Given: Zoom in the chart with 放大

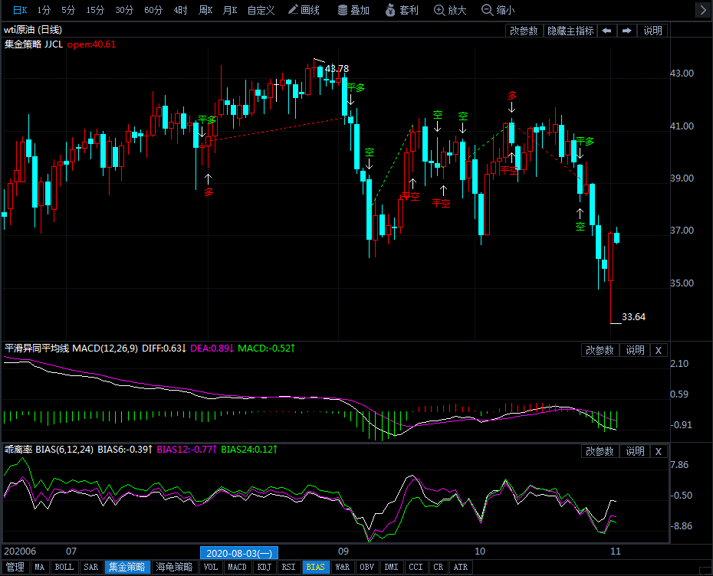Looking at the screenshot, I should point(449,10).
